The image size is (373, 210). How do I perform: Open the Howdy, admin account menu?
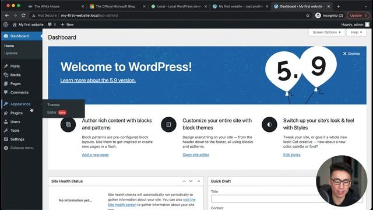tap(355, 24)
